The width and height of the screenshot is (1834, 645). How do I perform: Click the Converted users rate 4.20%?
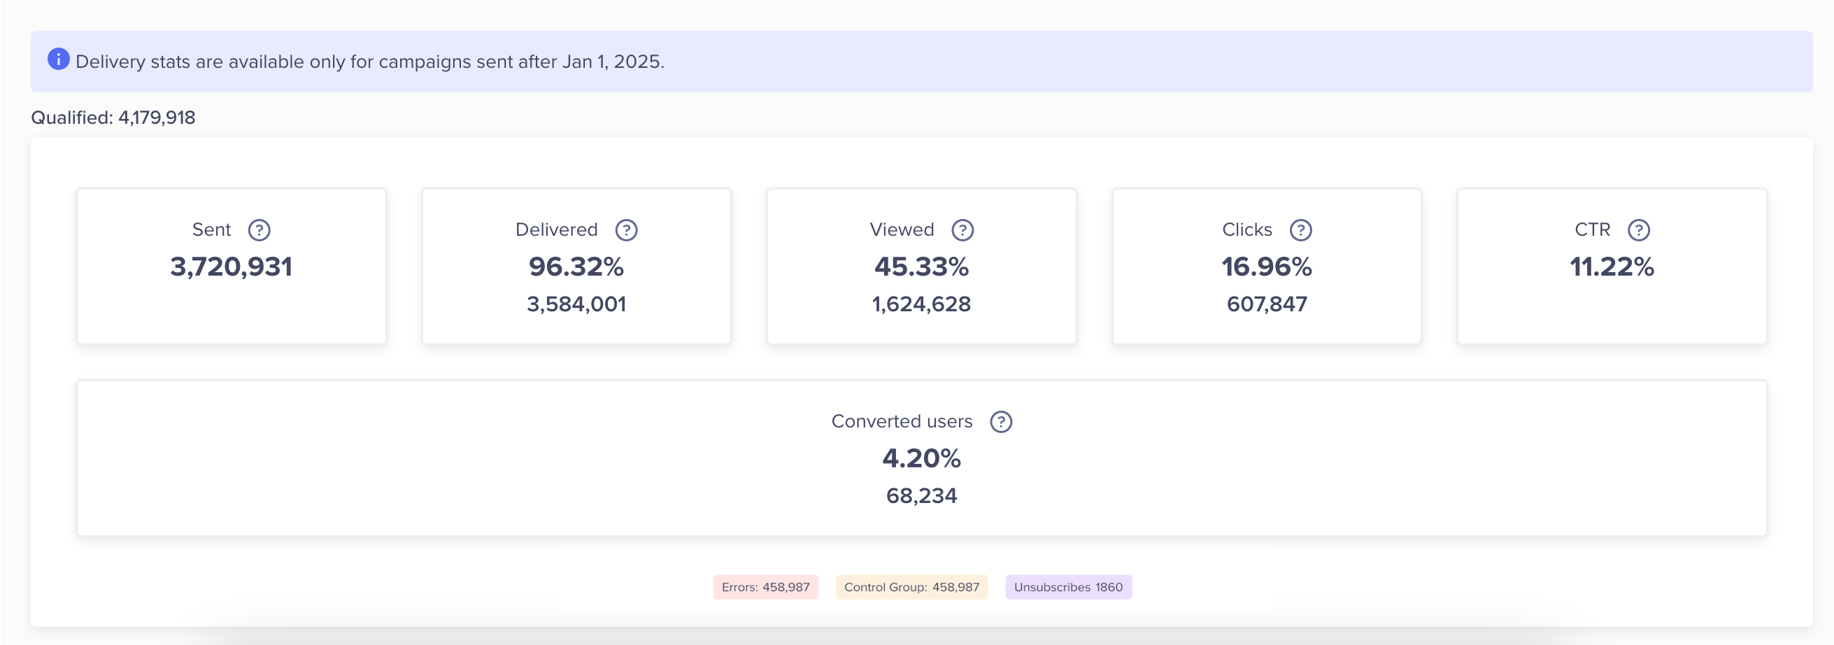pyautogui.click(x=921, y=458)
